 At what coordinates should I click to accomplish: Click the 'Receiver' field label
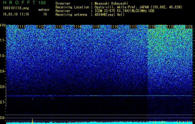[63, 11]
